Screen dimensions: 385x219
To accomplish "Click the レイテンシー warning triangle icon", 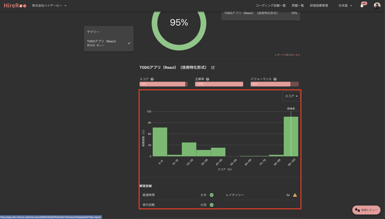I will click(295, 195).
